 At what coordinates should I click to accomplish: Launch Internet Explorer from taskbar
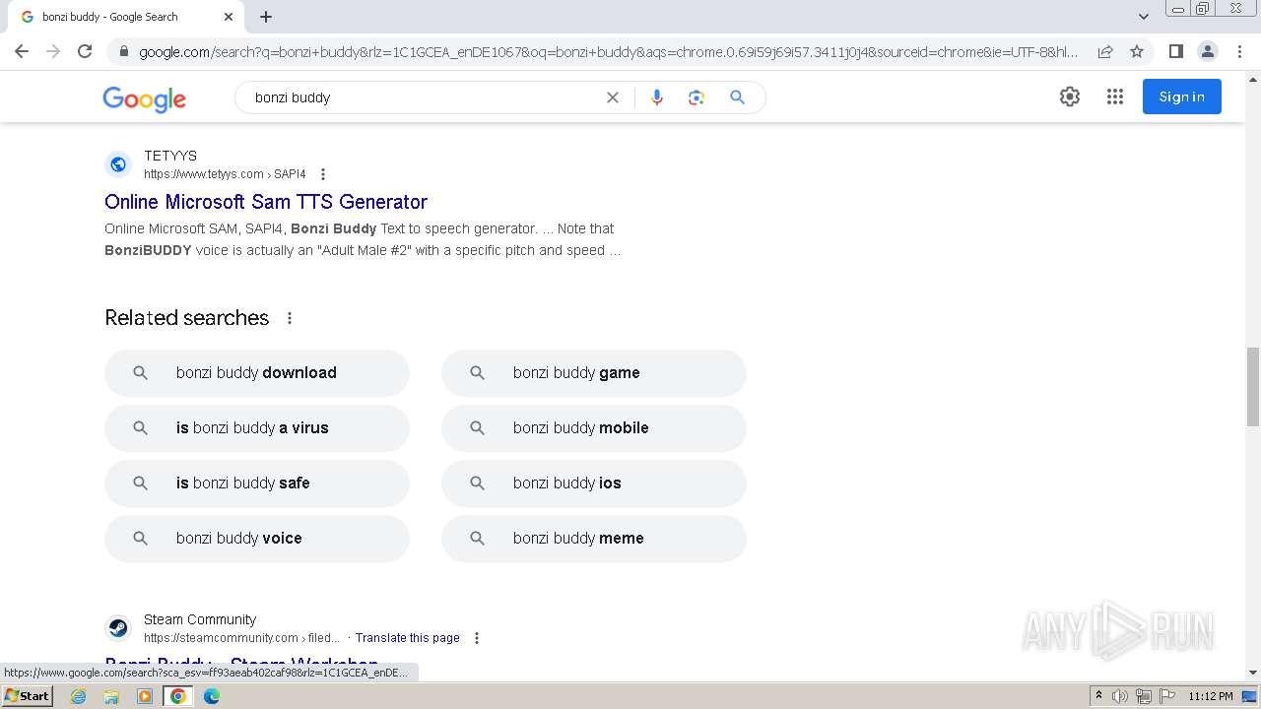[79, 696]
